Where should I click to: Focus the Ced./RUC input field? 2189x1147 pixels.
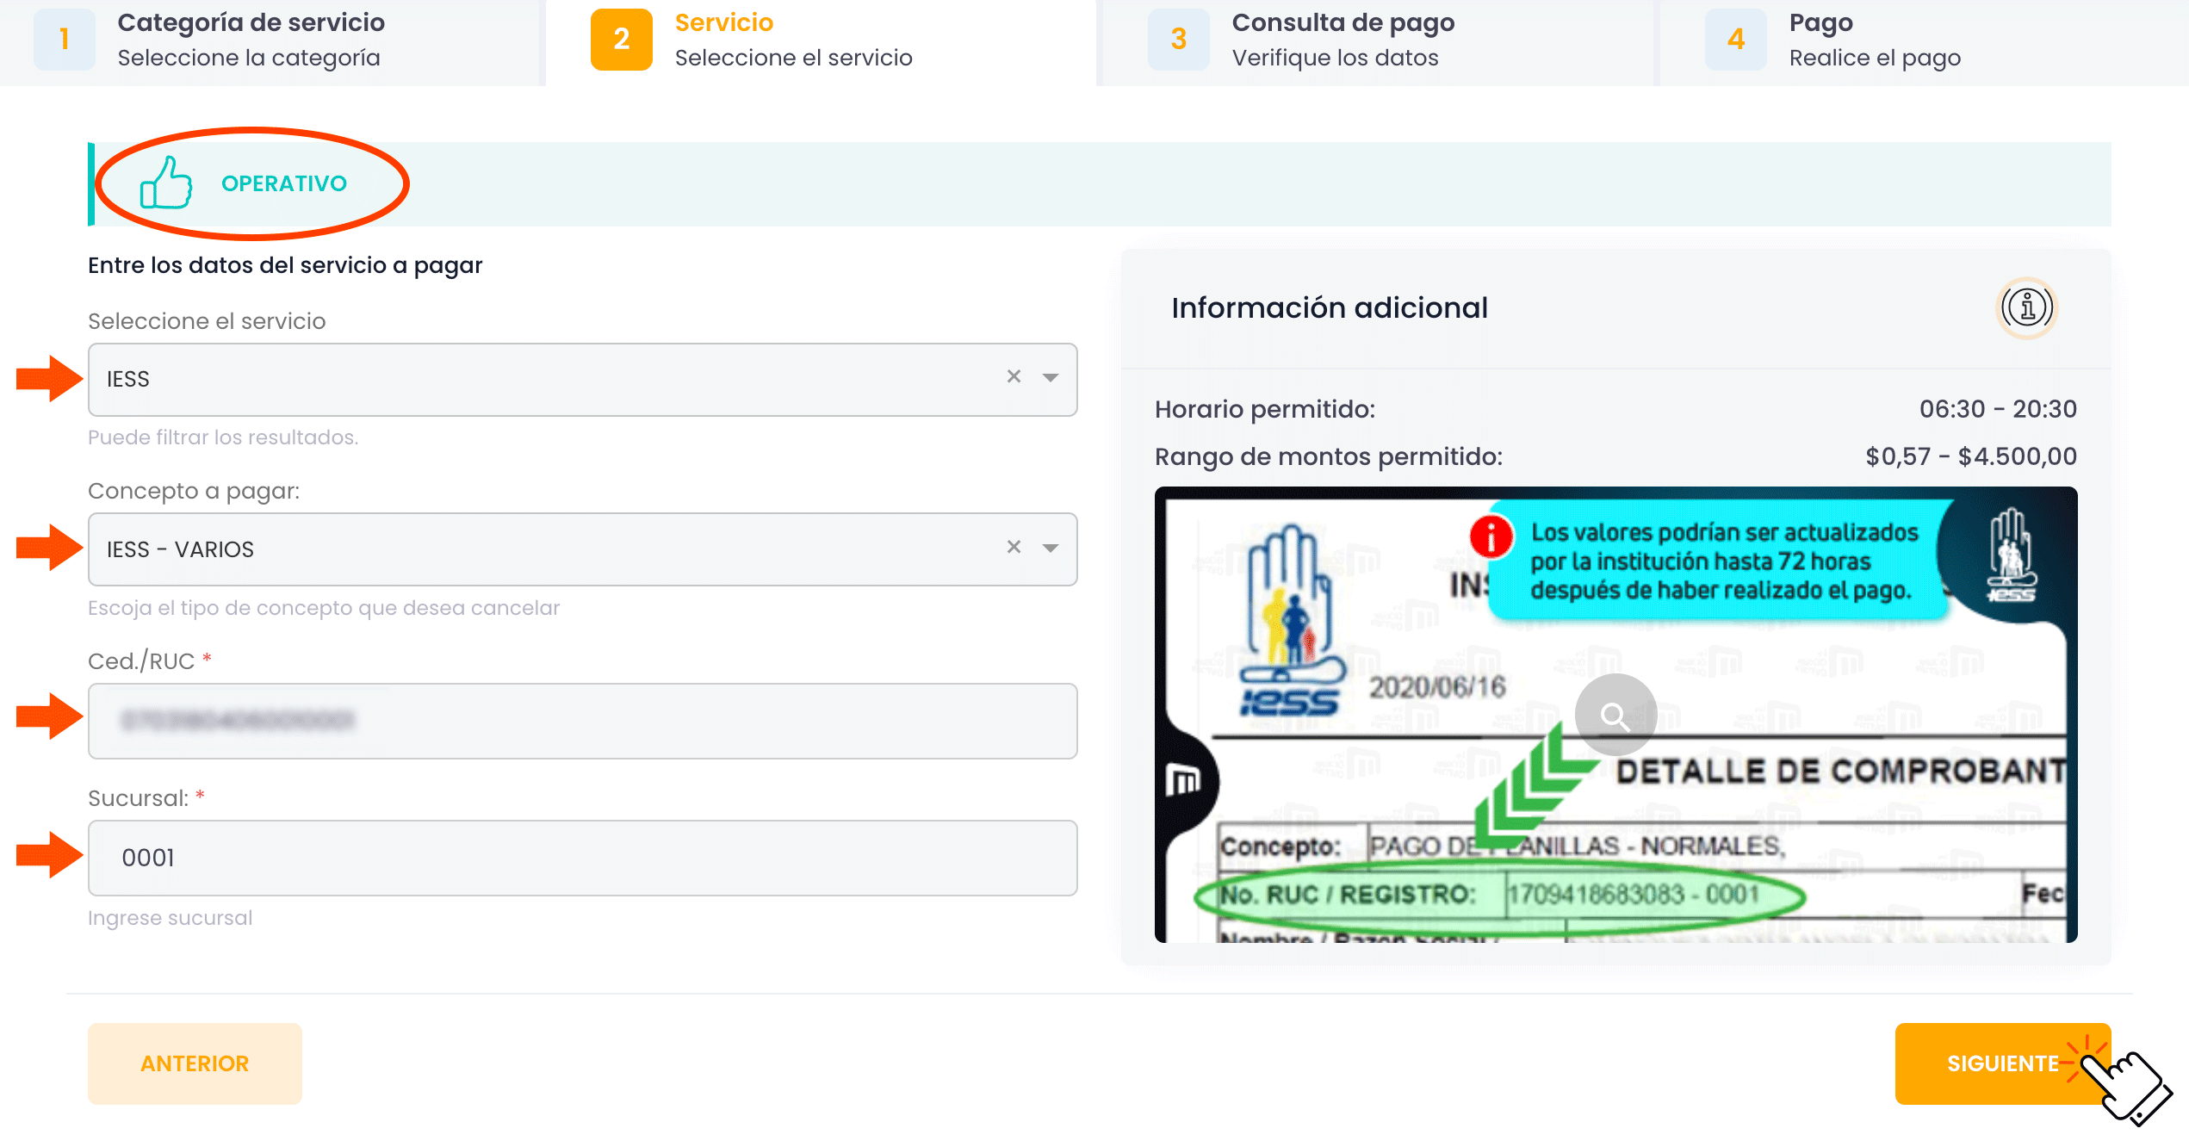(582, 721)
